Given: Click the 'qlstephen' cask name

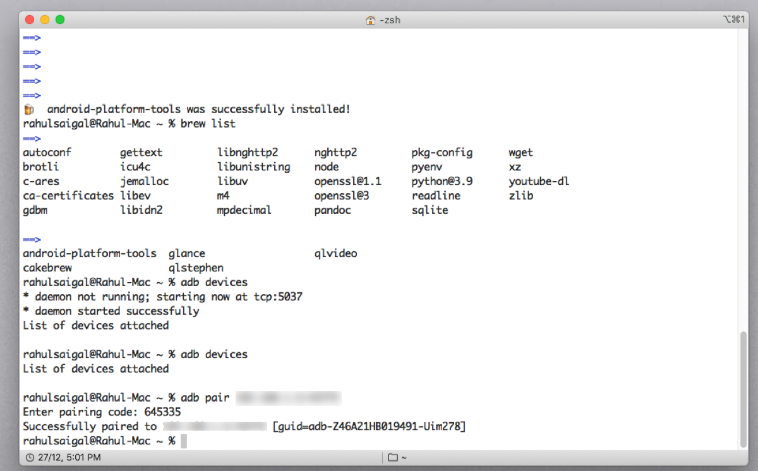Looking at the screenshot, I should 196,268.
